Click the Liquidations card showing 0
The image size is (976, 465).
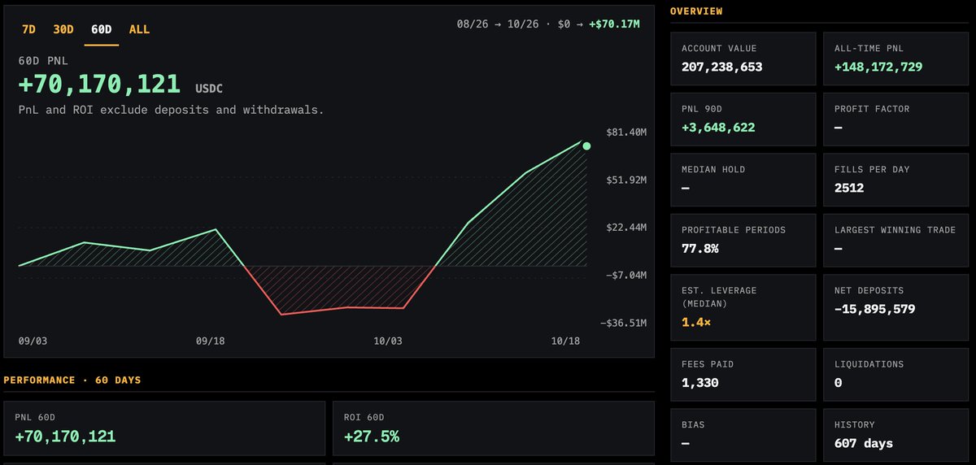(x=896, y=375)
